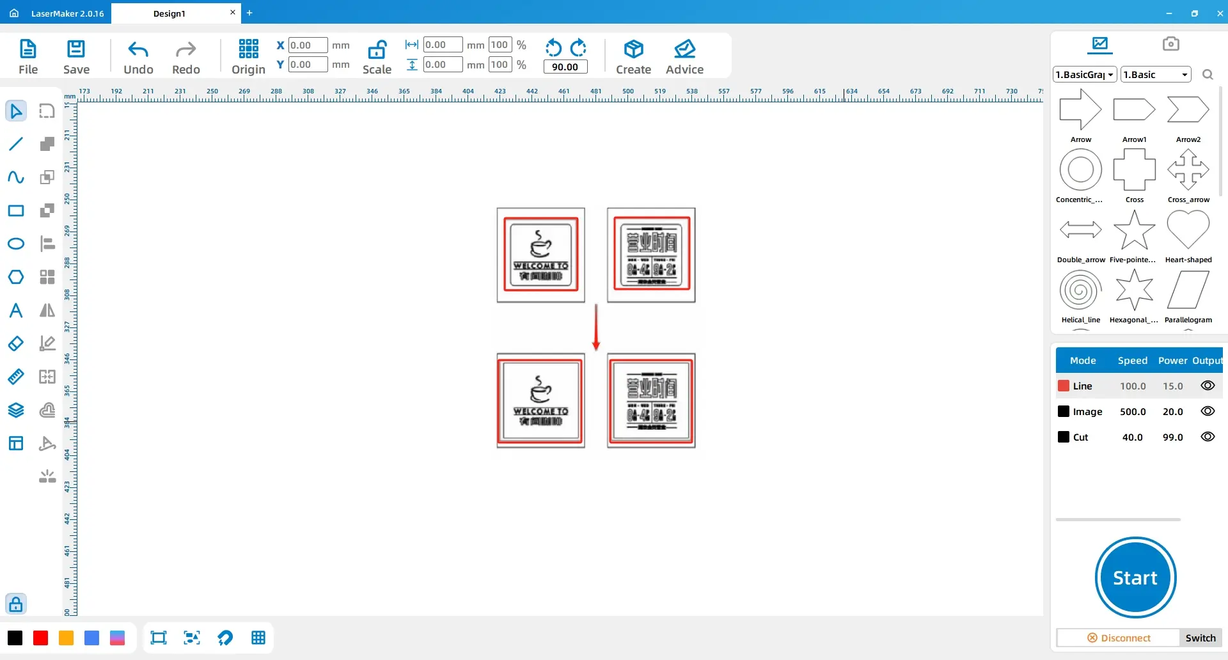The width and height of the screenshot is (1228, 660).
Task: Activate the text tool
Action: click(x=16, y=310)
